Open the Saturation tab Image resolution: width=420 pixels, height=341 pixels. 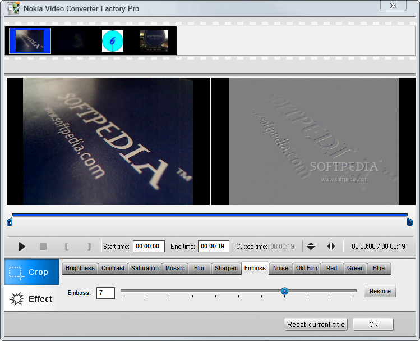[145, 269]
